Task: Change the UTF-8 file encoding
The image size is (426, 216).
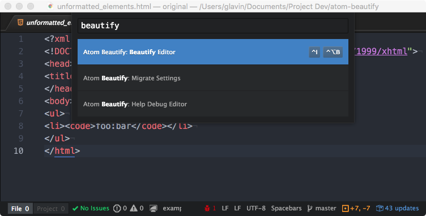Action: [256, 208]
